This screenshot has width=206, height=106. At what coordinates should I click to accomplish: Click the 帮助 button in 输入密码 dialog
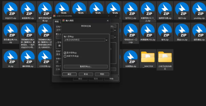pos(102,74)
